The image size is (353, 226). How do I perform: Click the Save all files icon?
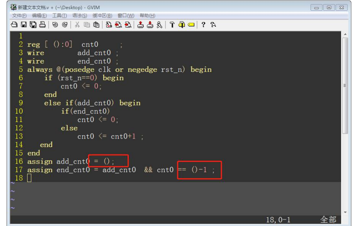(33, 25)
